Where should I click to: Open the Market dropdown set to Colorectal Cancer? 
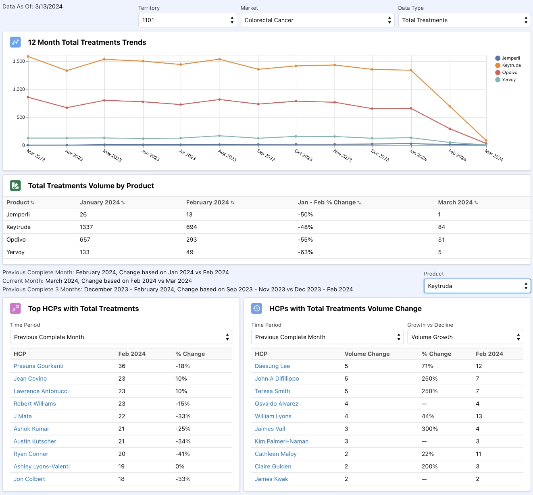(317, 20)
